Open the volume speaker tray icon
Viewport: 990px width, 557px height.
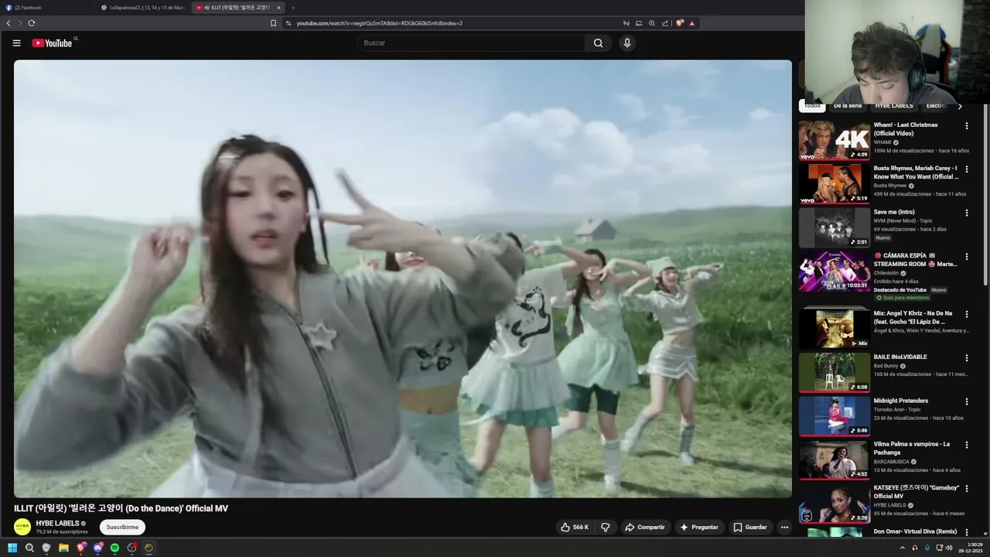950,548
